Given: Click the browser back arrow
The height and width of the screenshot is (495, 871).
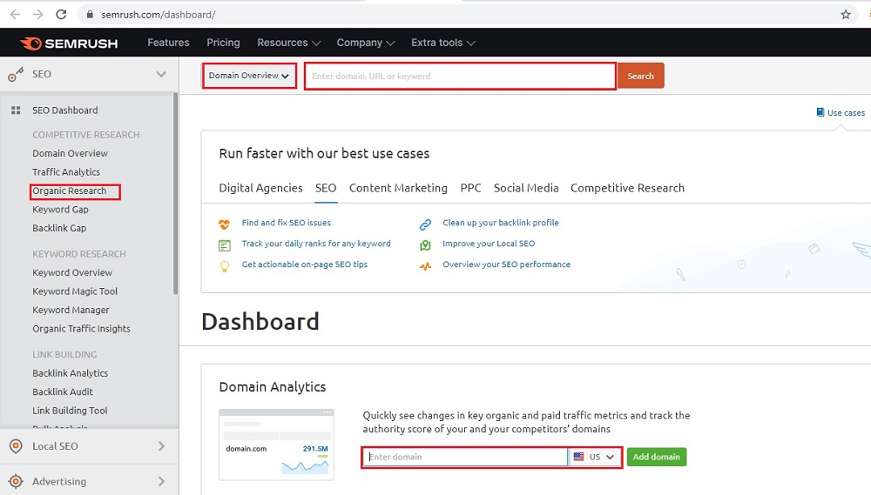Looking at the screenshot, I should tap(15, 15).
